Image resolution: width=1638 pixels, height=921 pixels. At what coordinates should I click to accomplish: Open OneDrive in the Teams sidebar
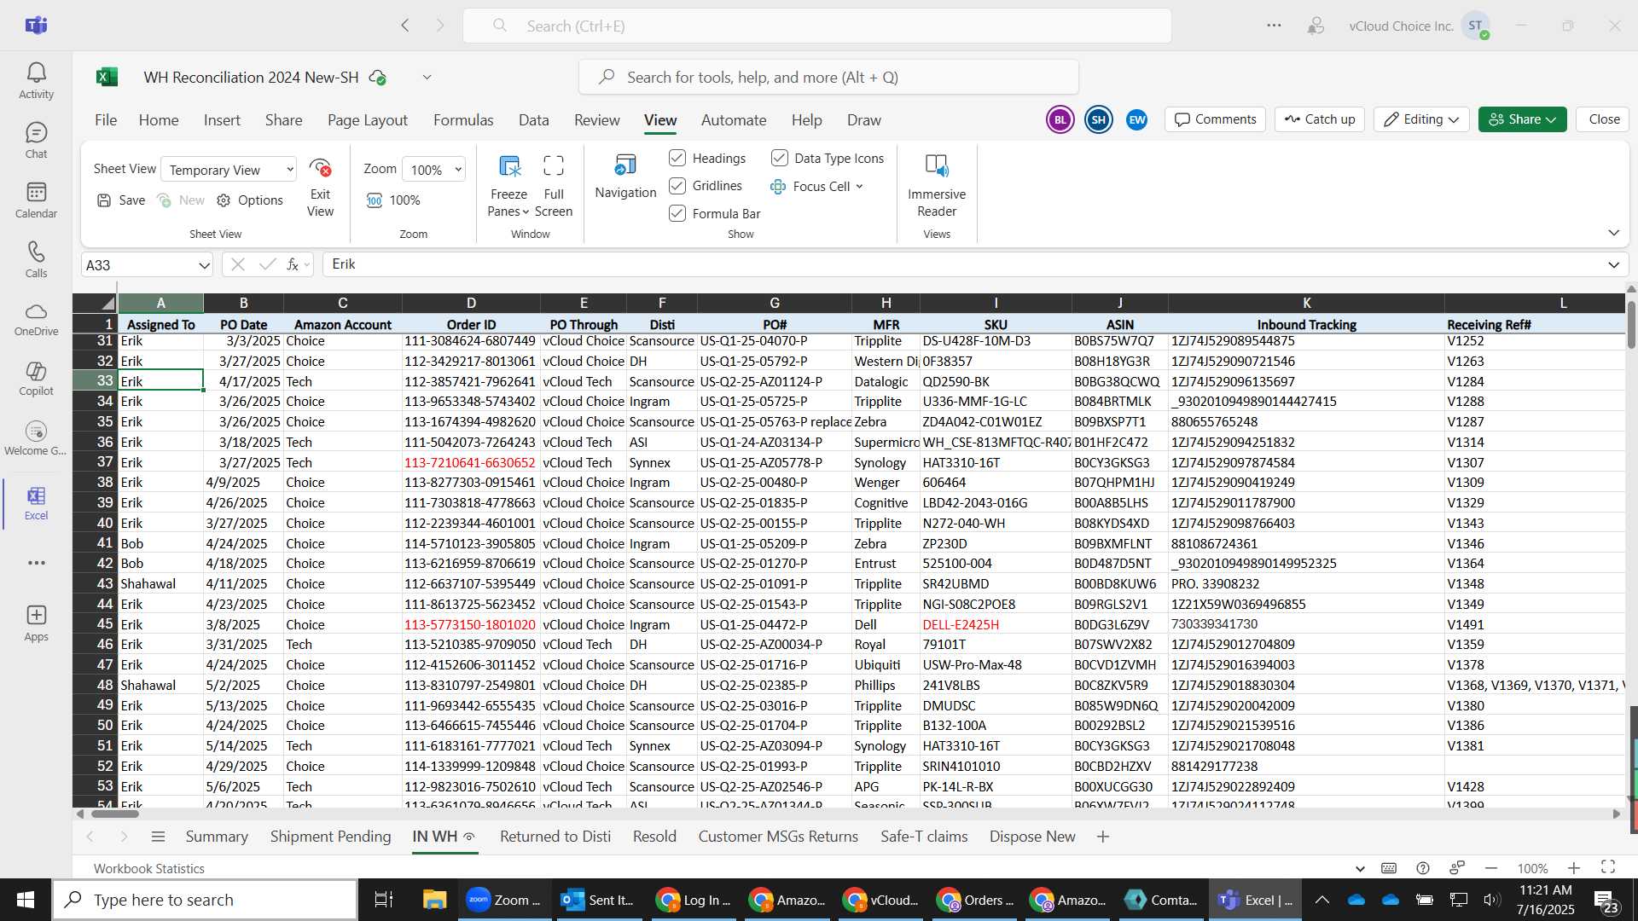(x=36, y=320)
